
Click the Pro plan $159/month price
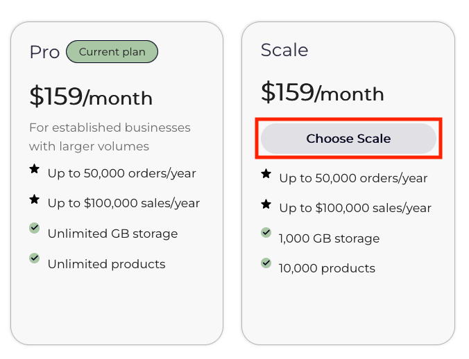pyautogui.click(x=91, y=97)
